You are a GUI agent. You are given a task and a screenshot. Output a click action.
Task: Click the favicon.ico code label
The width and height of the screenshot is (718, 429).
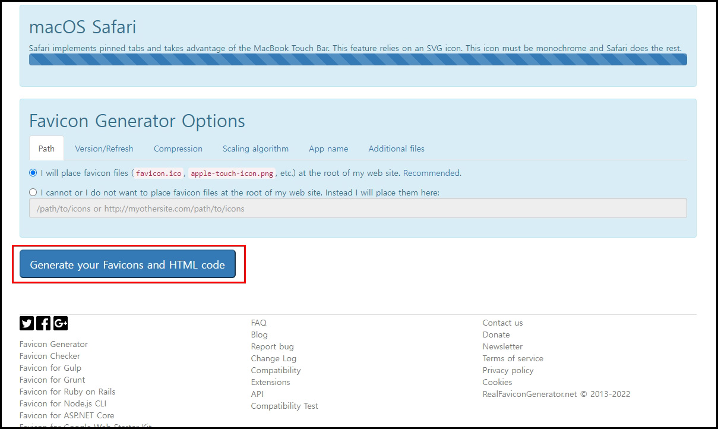point(158,174)
